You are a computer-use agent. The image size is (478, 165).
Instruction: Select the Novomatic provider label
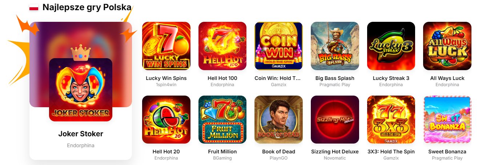[x=335, y=158]
